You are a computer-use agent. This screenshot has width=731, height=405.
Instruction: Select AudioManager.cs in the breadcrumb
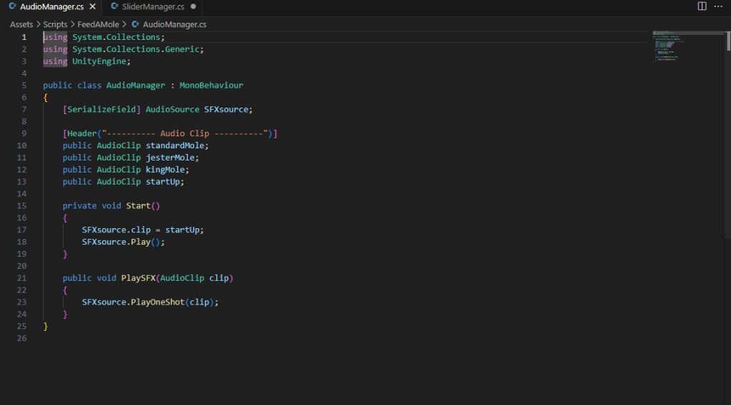(x=174, y=24)
